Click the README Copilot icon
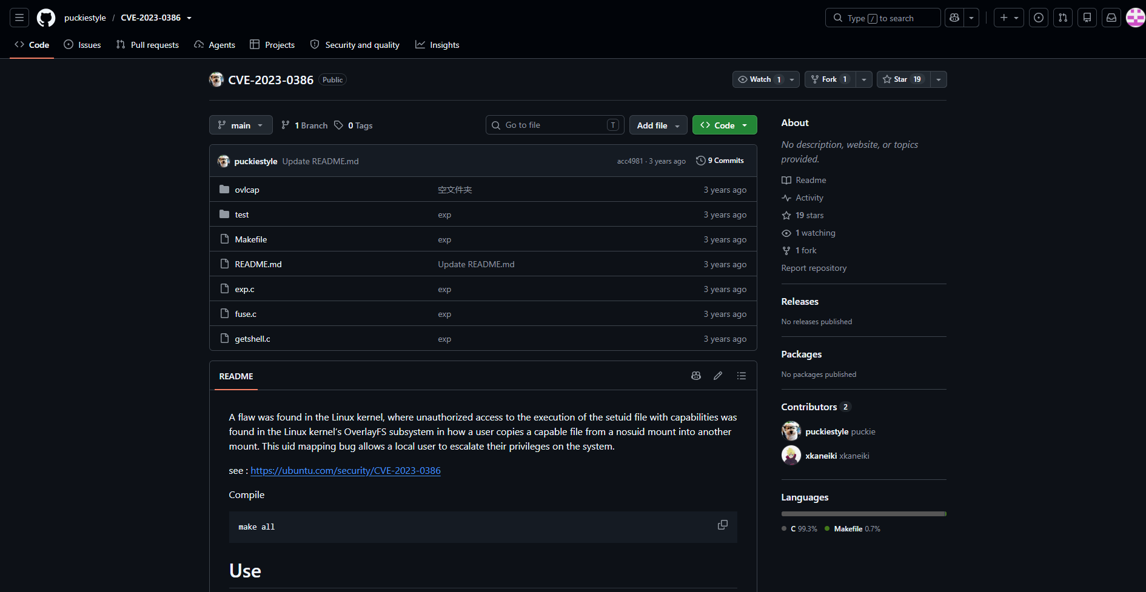Screen dimensions: 1146x592 point(696,376)
